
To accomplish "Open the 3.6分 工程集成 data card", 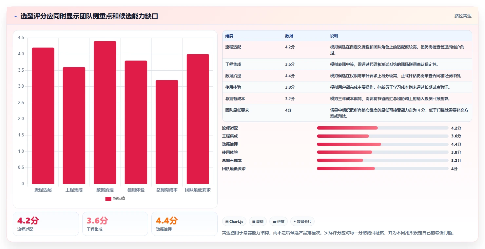I will [x=115, y=224].
